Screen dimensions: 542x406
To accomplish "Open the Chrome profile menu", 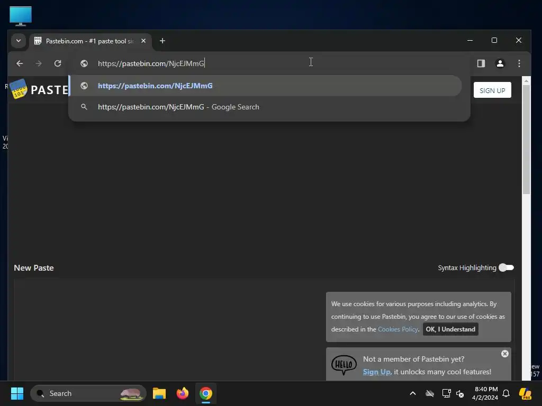I will [500, 63].
